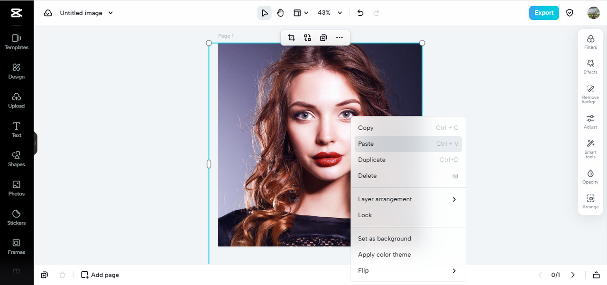This screenshot has width=607, height=285.
Task: Choose Paste in the context menu
Action: pyautogui.click(x=408, y=144)
